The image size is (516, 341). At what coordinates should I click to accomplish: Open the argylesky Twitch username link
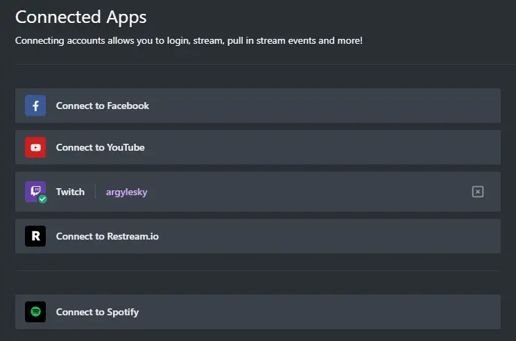click(x=127, y=192)
